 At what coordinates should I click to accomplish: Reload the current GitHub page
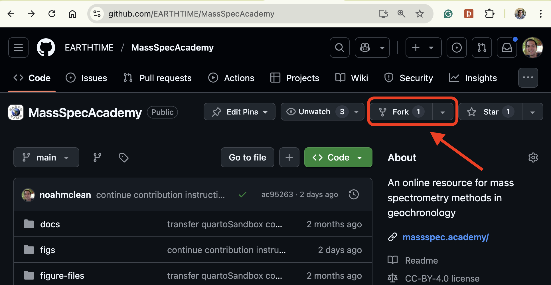(52, 14)
